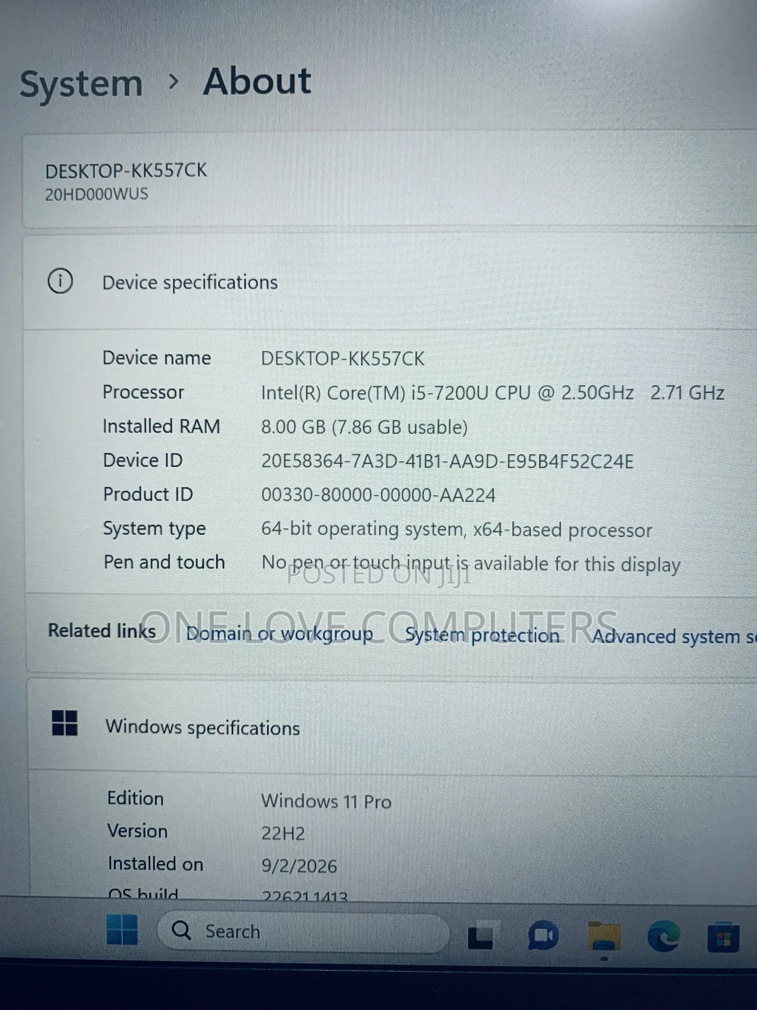The height and width of the screenshot is (1010, 757).
Task: Select the i5-7200U processor text
Action: (x=493, y=393)
